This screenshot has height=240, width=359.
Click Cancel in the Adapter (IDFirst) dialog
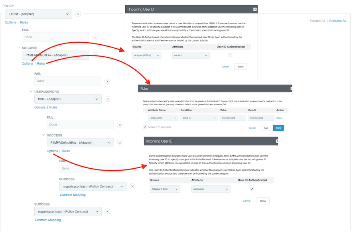tap(225, 67)
